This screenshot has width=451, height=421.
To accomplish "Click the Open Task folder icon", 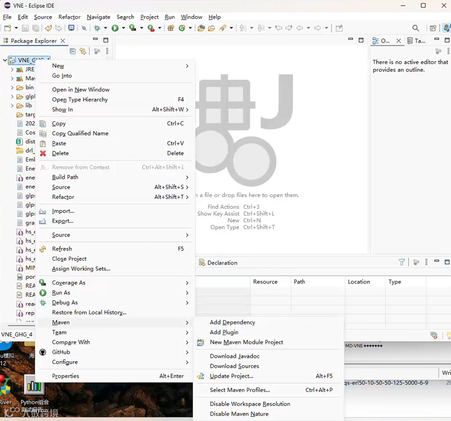I will coord(211,28).
